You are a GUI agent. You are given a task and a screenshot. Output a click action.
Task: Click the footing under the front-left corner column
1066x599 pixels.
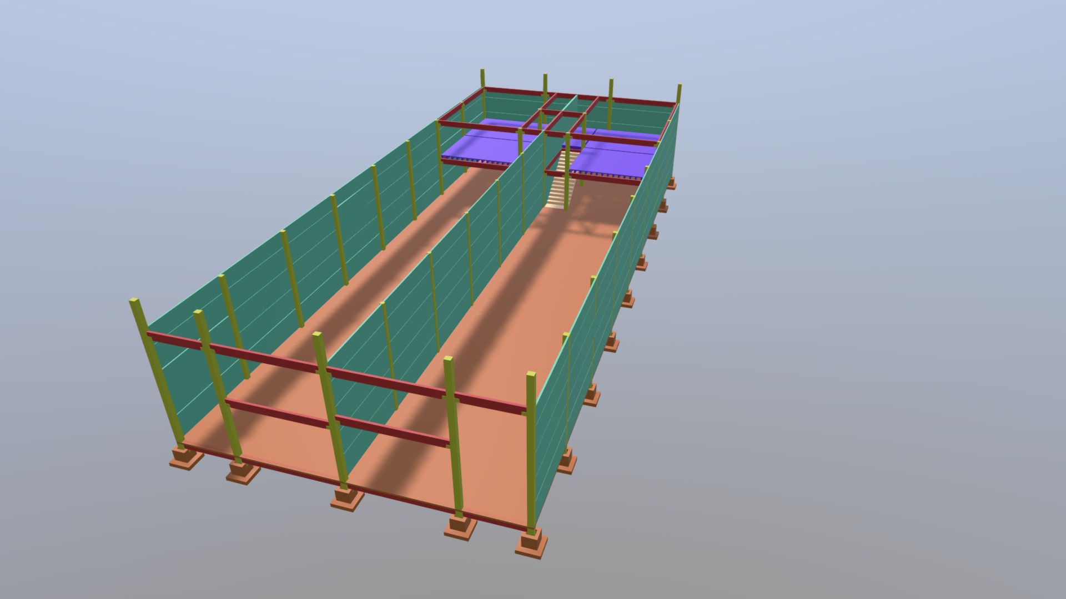185,458
